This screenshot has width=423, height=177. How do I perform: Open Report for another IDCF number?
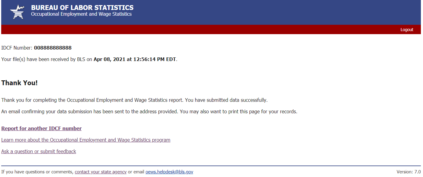point(41,128)
